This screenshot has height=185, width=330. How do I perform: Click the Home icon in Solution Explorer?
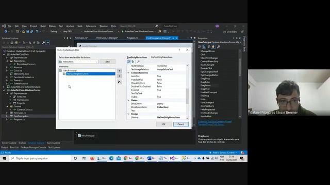[12, 43]
